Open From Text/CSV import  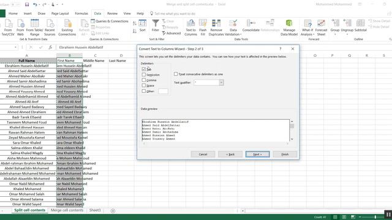tap(8, 28)
